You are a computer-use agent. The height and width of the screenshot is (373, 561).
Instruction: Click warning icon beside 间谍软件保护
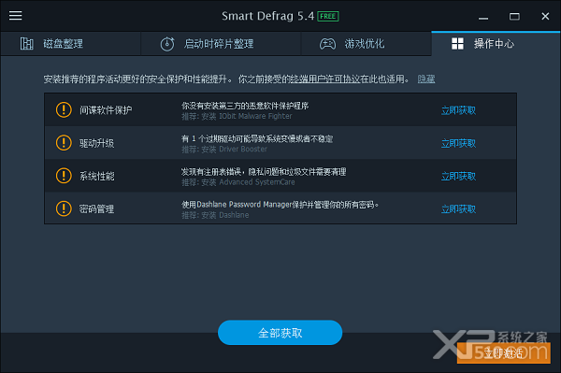(64, 109)
